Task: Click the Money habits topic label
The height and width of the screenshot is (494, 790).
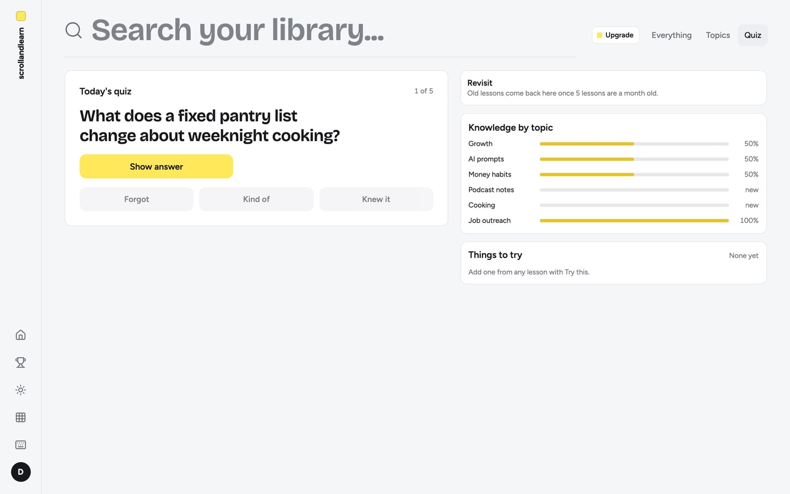Action: (x=490, y=174)
